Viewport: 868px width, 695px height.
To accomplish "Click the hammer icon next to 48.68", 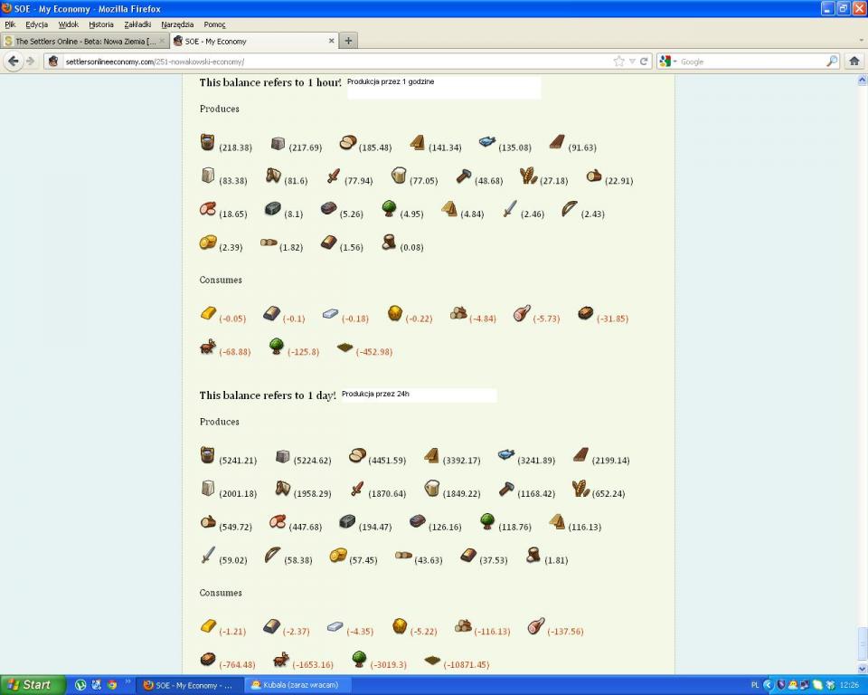I will [x=464, y=176].
